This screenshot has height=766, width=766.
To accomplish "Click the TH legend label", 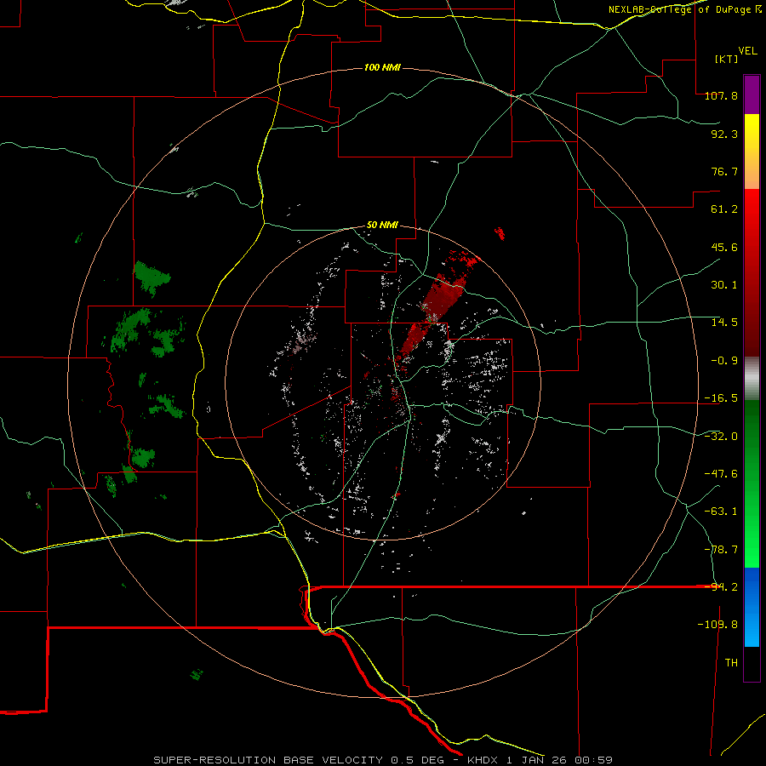I will [731, 663].
